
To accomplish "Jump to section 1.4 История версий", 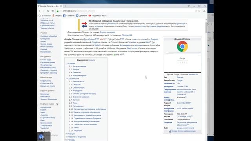I will click(x=78, y=76).
